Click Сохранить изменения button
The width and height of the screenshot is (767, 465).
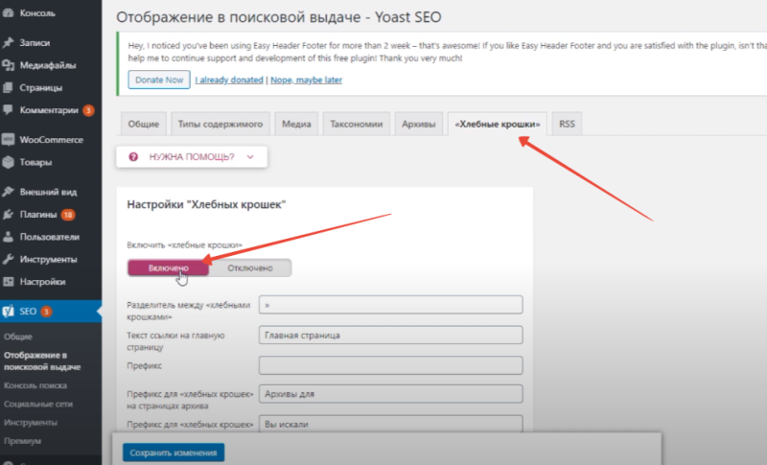pos(174,453)
